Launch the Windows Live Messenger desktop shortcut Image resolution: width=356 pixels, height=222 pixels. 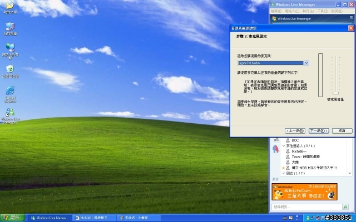pos(10,116)
